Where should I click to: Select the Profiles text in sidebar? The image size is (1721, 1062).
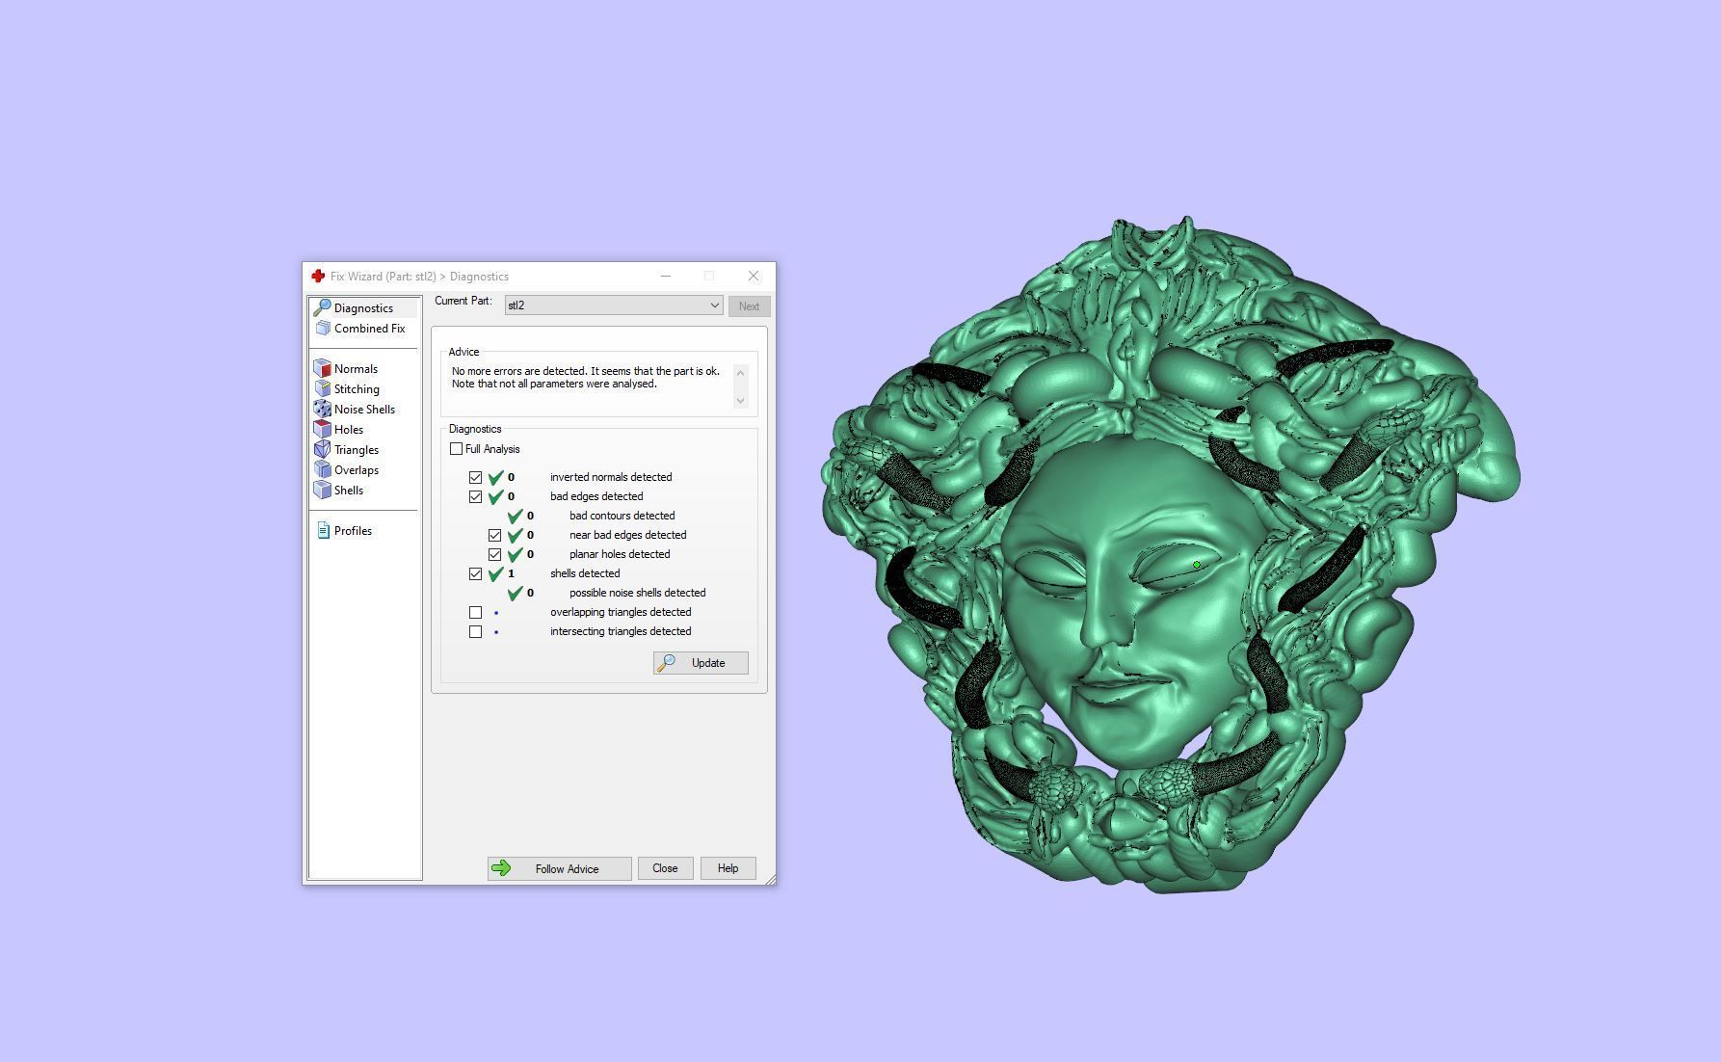353,531
